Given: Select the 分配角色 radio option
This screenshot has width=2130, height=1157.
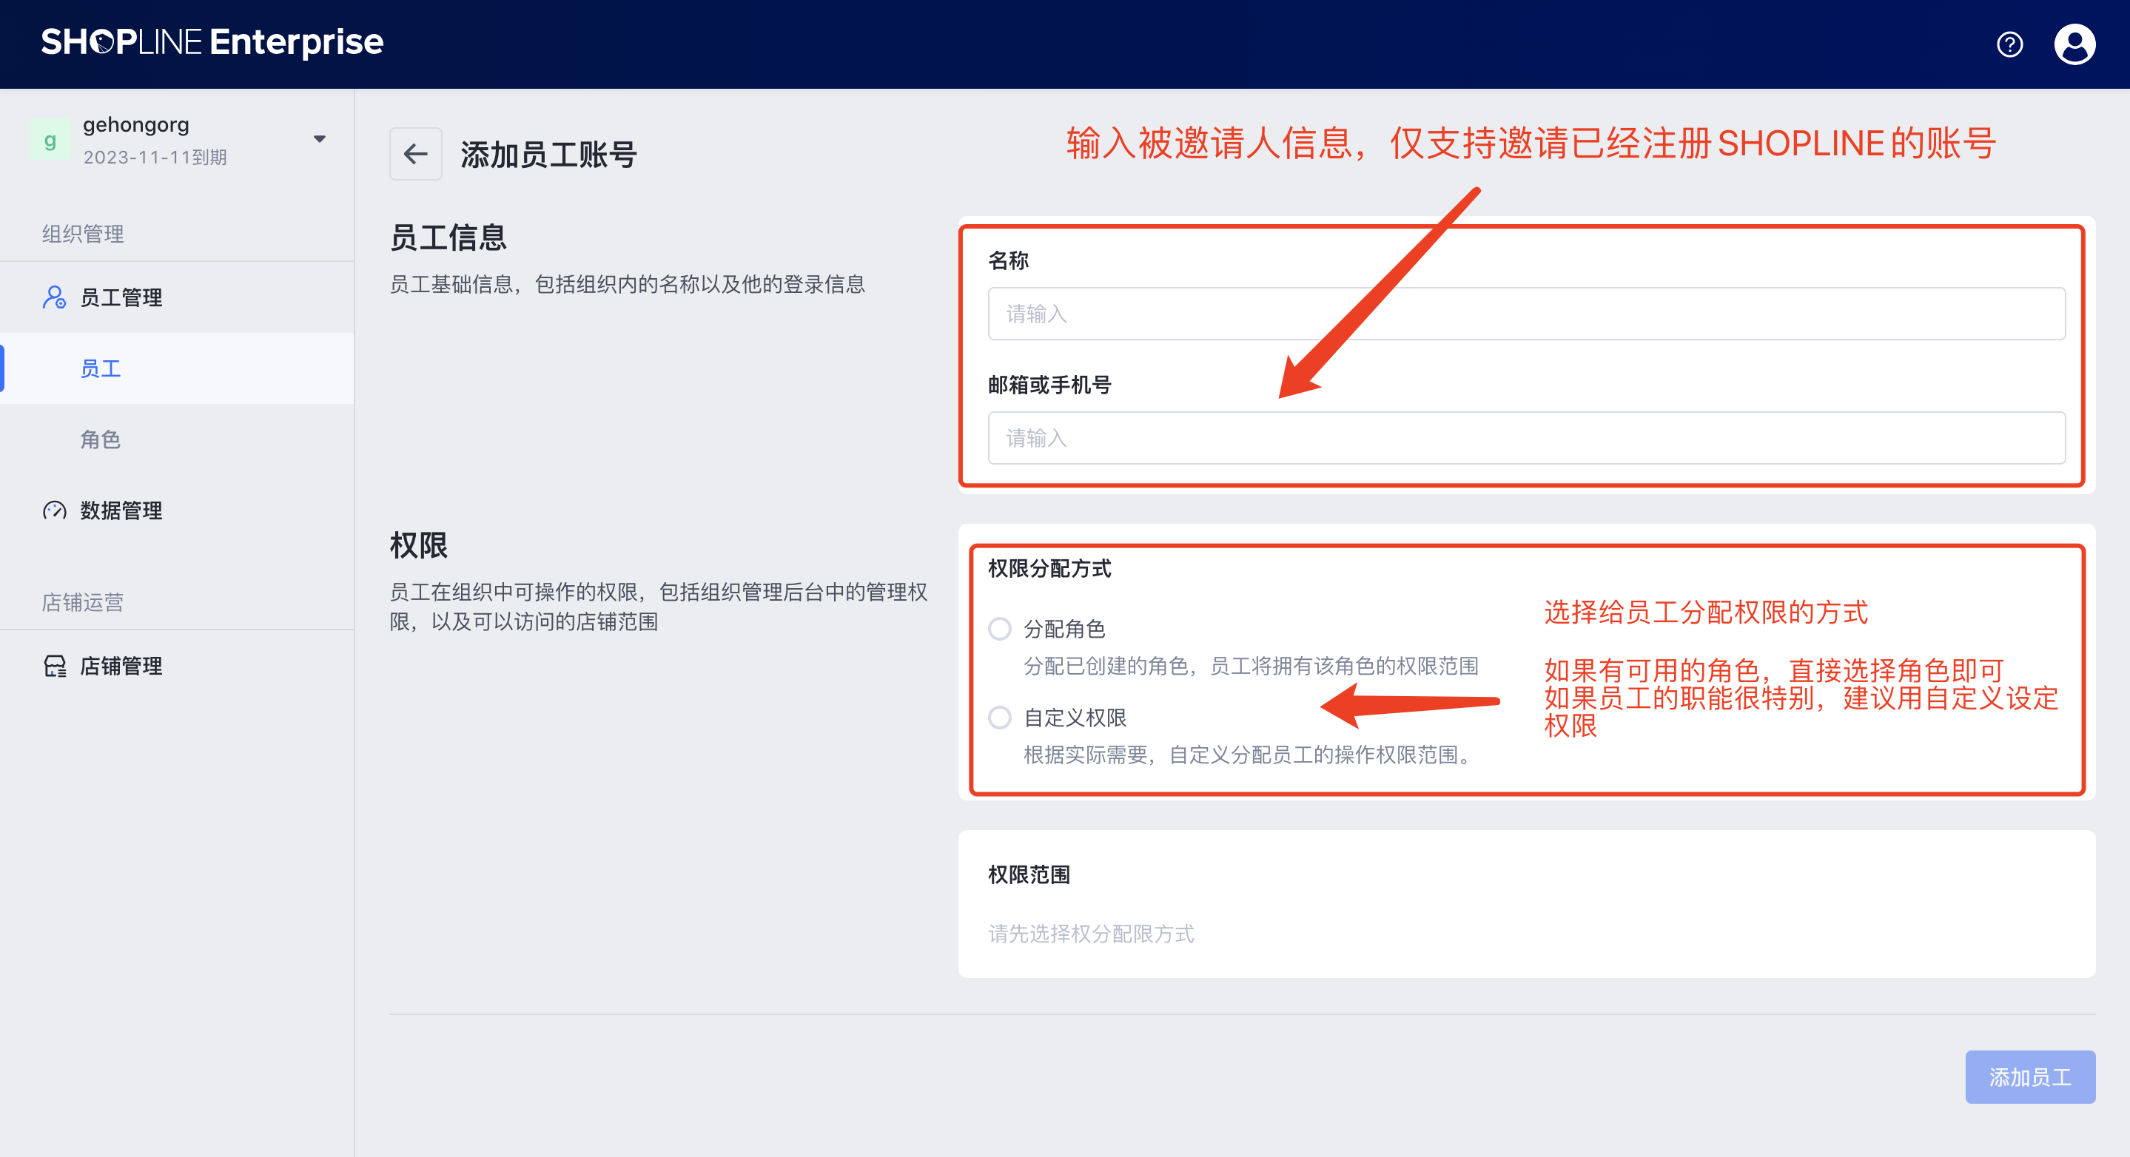Looking at the screenshot, I should 1000,629.
